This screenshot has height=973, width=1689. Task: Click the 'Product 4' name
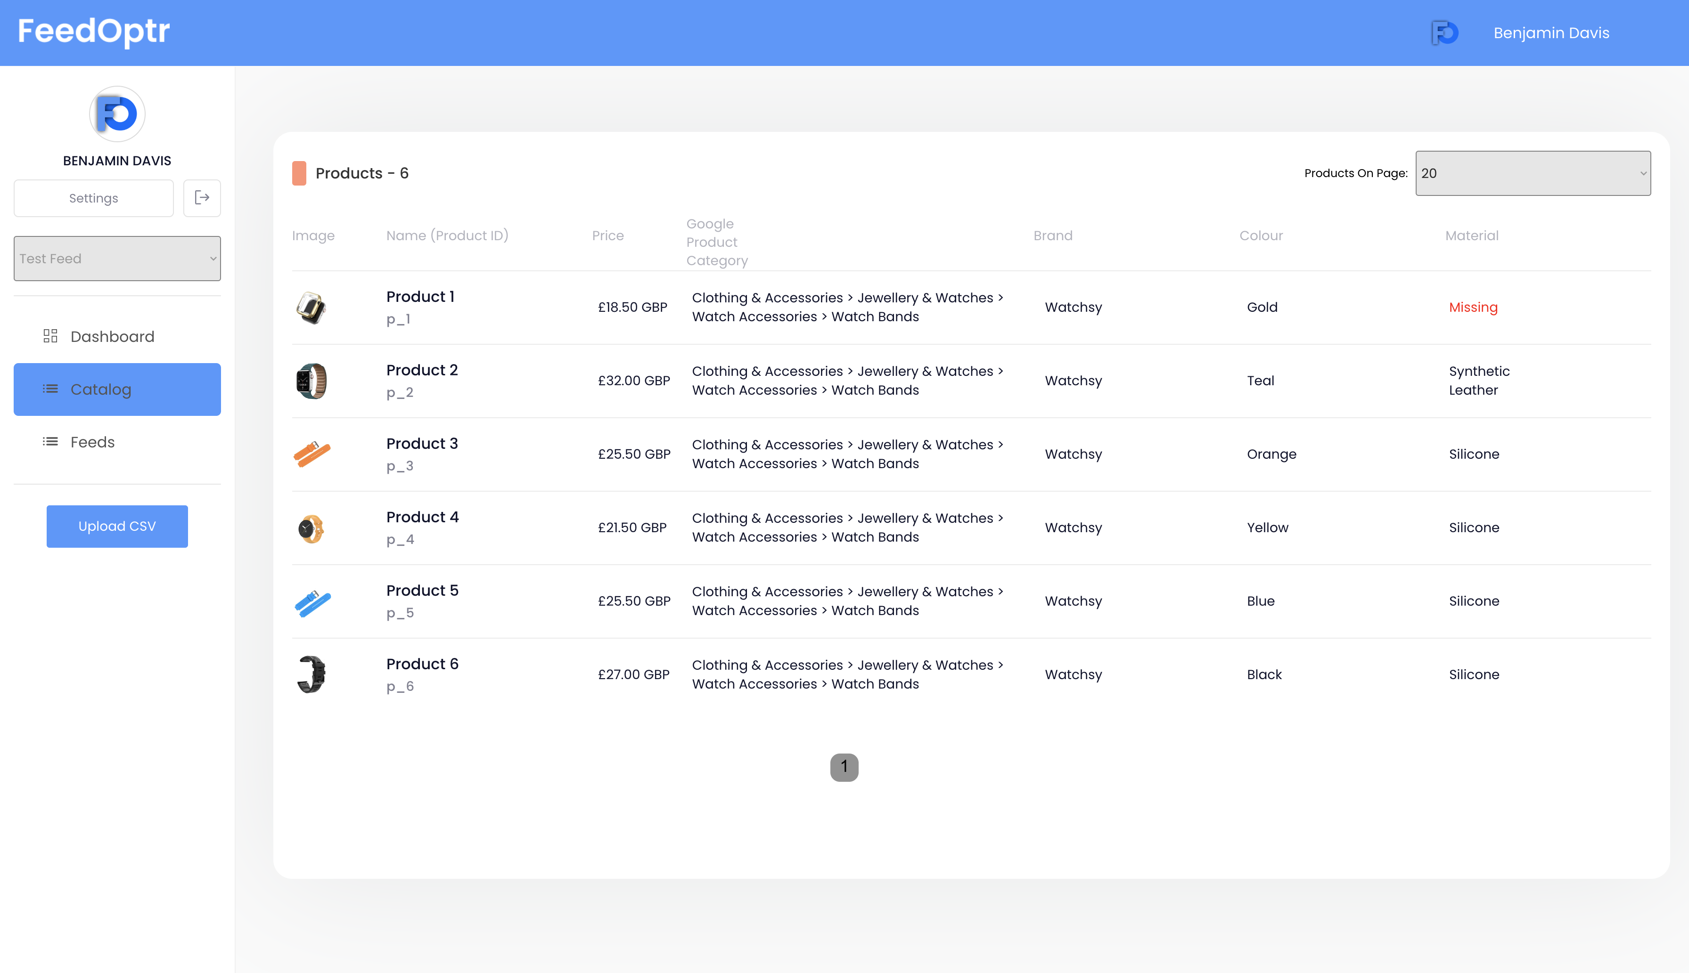[423, 517]
